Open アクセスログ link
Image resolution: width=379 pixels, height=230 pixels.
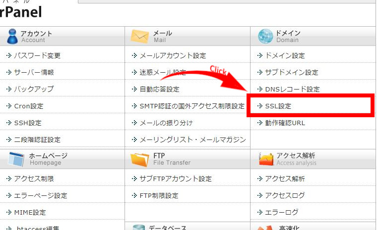pos(285,195)
